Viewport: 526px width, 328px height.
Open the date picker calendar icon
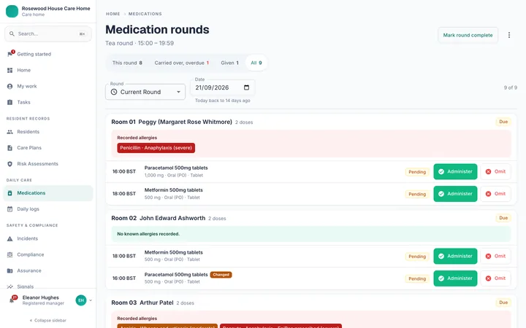coord(246,87)
